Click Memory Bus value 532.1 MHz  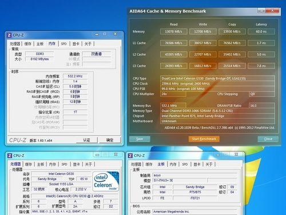pyautogui.click(x=173, y=105)
